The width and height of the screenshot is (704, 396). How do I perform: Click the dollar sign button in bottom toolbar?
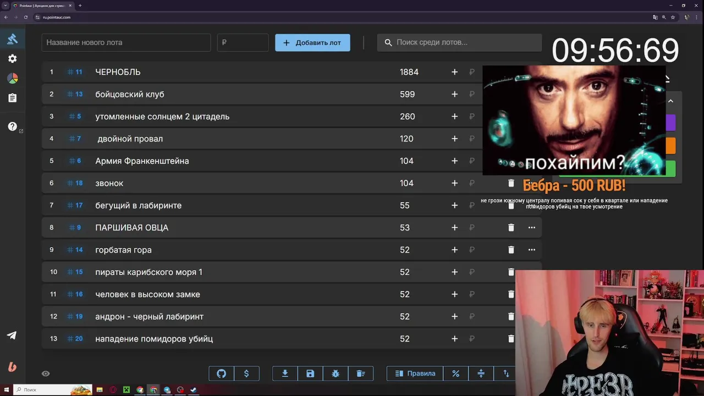coord(246,373)
